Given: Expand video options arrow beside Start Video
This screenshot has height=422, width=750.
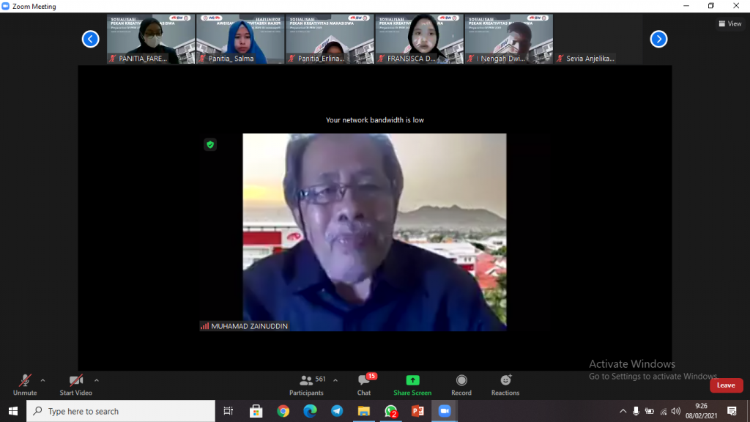Looking at the screenshot, I should tap(97, 380).
